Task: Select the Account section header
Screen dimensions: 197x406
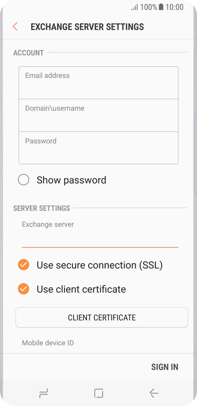Action: pyautogui.click(x=28, y=53)
